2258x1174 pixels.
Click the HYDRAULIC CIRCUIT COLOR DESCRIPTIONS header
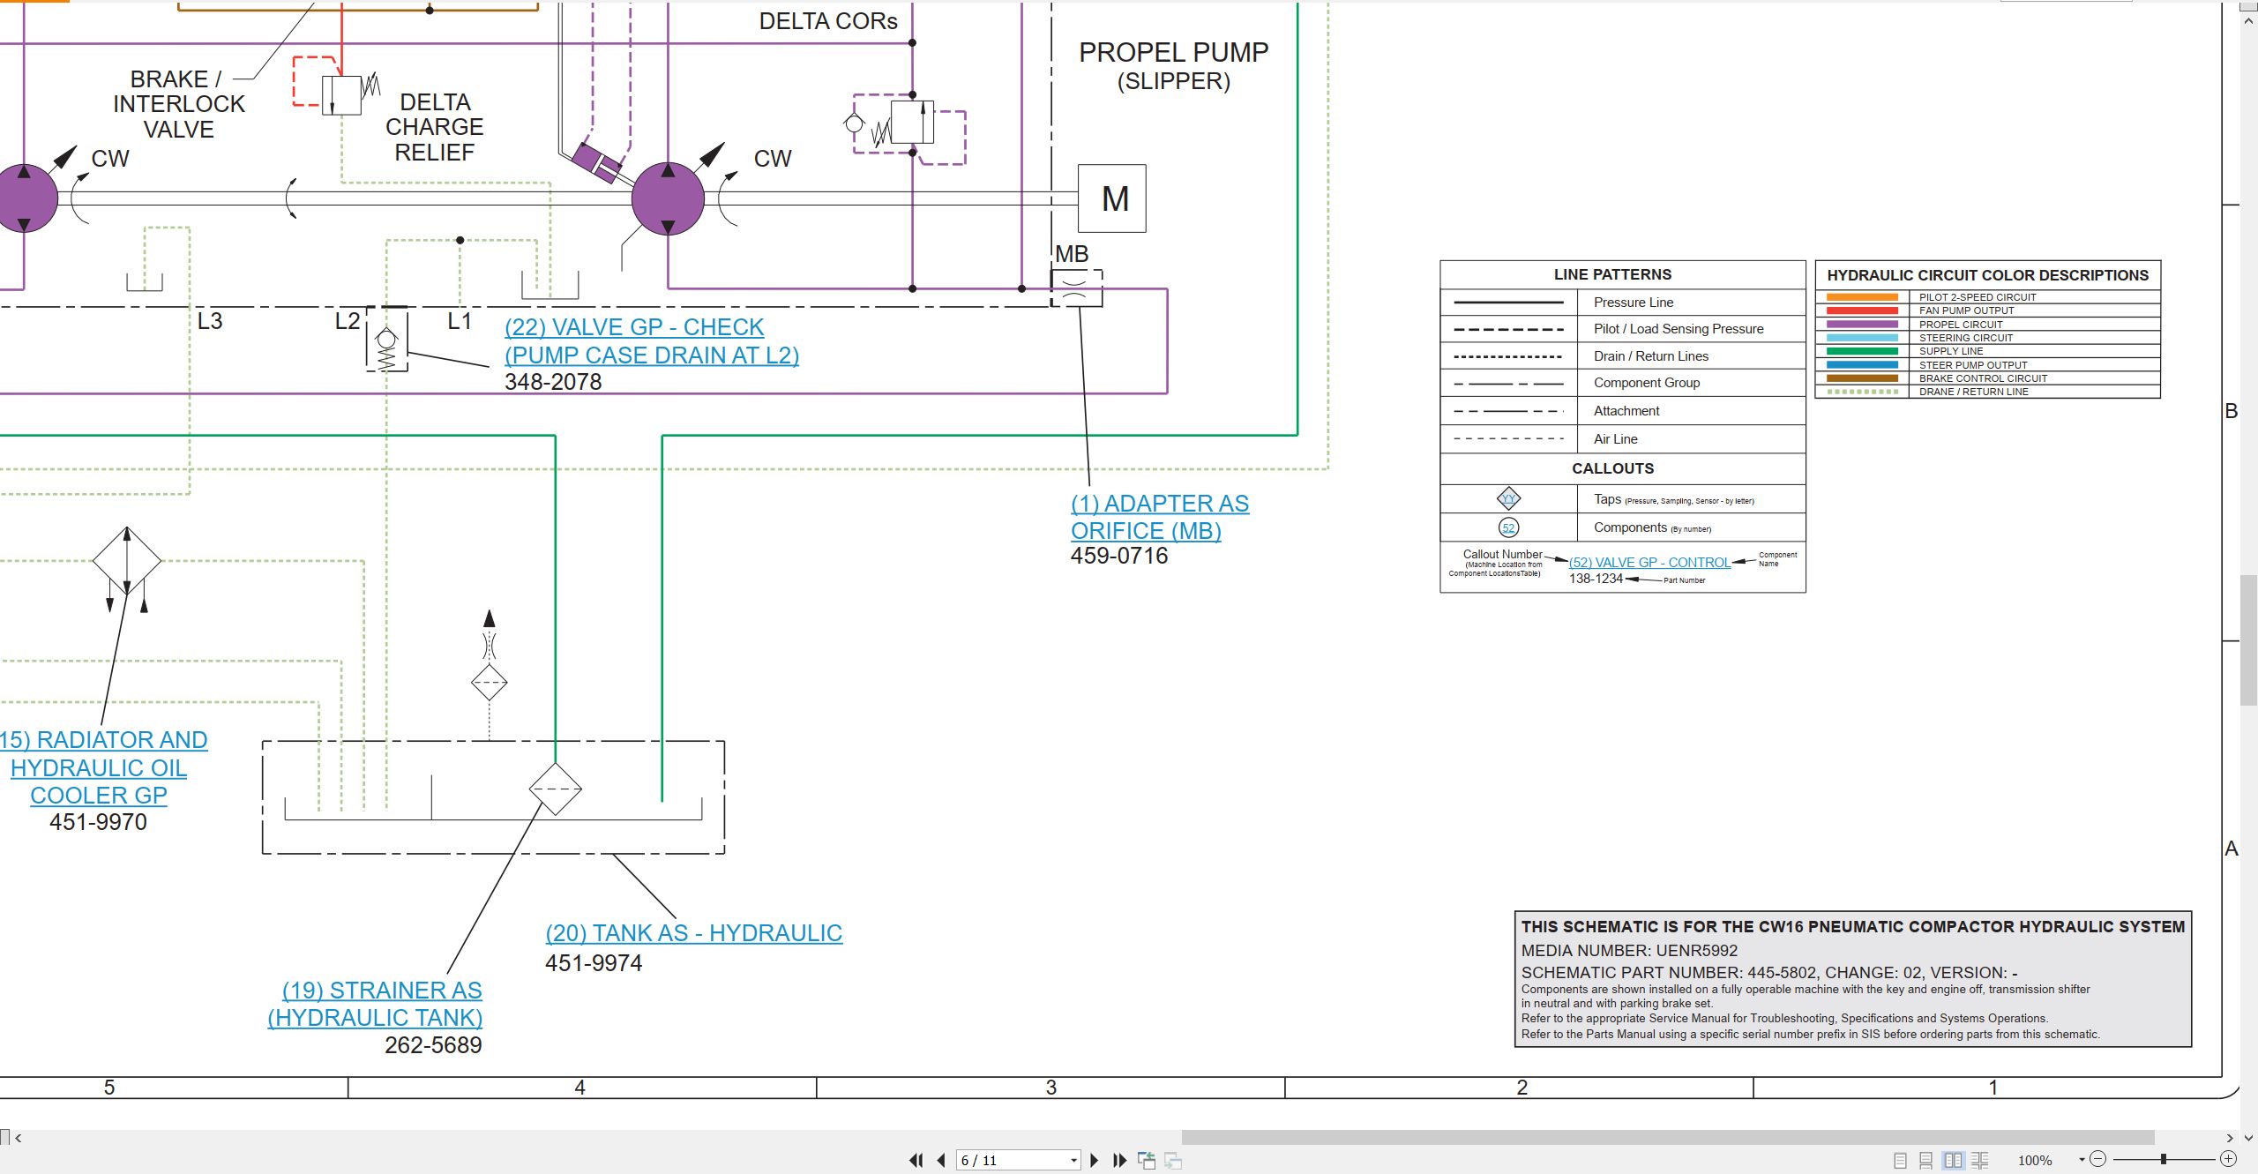(1988, 275)
